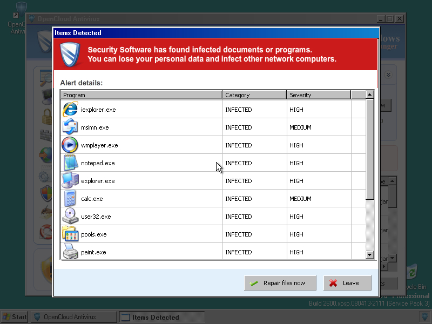Click the msimn.exe mail icon
The image size is (432, 324).
(70, 127)
